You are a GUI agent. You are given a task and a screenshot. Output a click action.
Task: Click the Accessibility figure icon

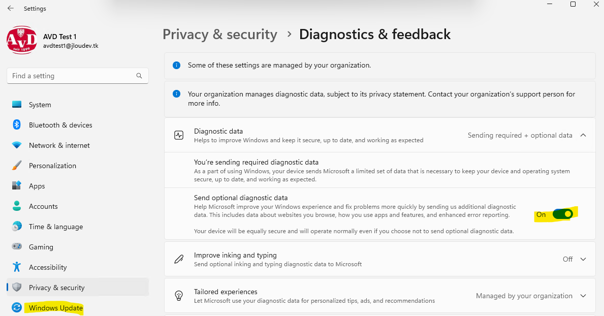[17, 267]
